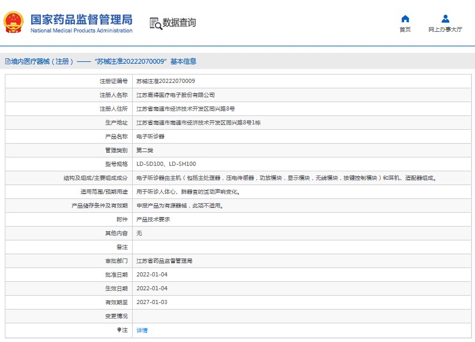
Task: Select structure composition description text
Action: [286, 178]
